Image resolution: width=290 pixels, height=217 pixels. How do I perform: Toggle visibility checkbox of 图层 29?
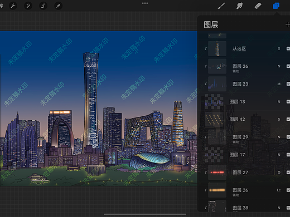288,137
